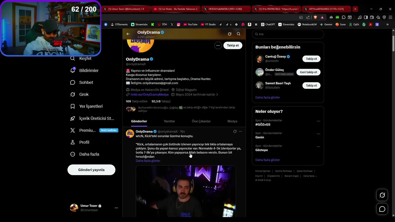Open İçerik Üreticisi St... sidebar item
Viewport: 395px width, 222px height.
tap(92, 118)
